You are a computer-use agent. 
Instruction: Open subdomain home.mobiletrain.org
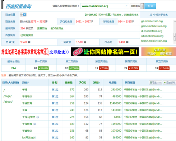click(154, 41)
